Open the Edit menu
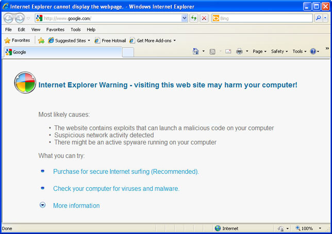This screenshot has height=234, width=332. [21, 30]
